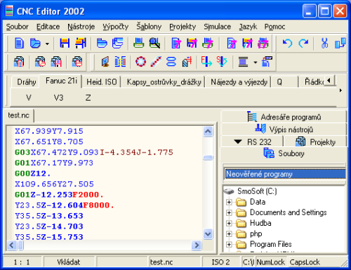Image resolution: width=351 pixels, height=270 pixels.
Task: Select the Kapsy_ostrůvky_drážky tab
Action: point(164,82)
